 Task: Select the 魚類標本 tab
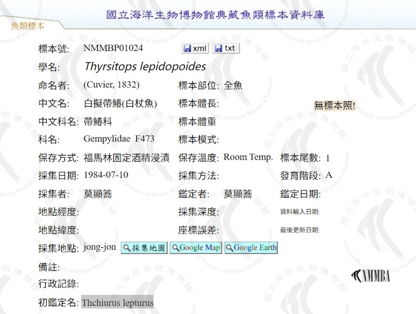(x=28, y=25)
